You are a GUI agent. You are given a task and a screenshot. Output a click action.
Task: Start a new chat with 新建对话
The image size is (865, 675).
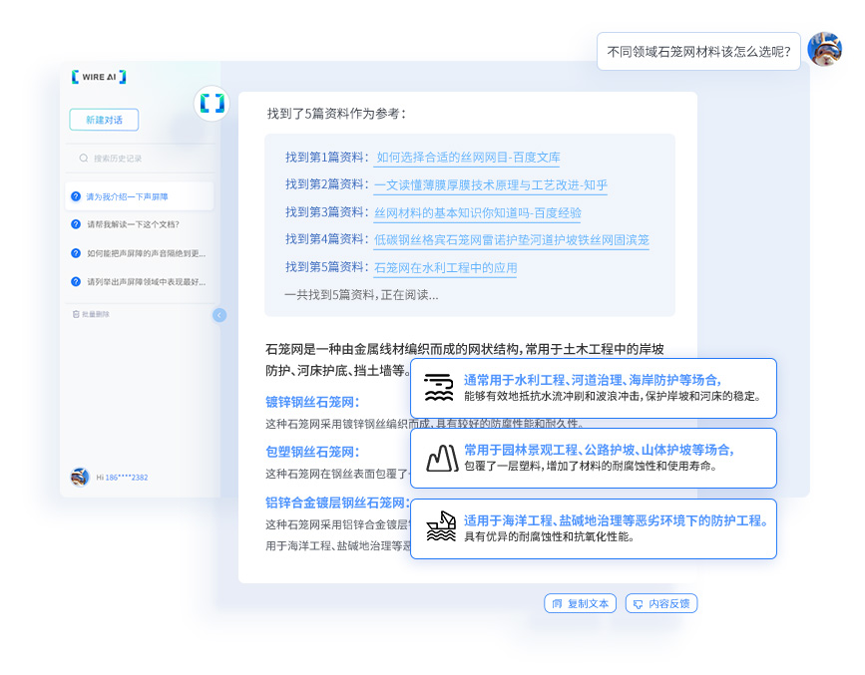tap(104, 120)
